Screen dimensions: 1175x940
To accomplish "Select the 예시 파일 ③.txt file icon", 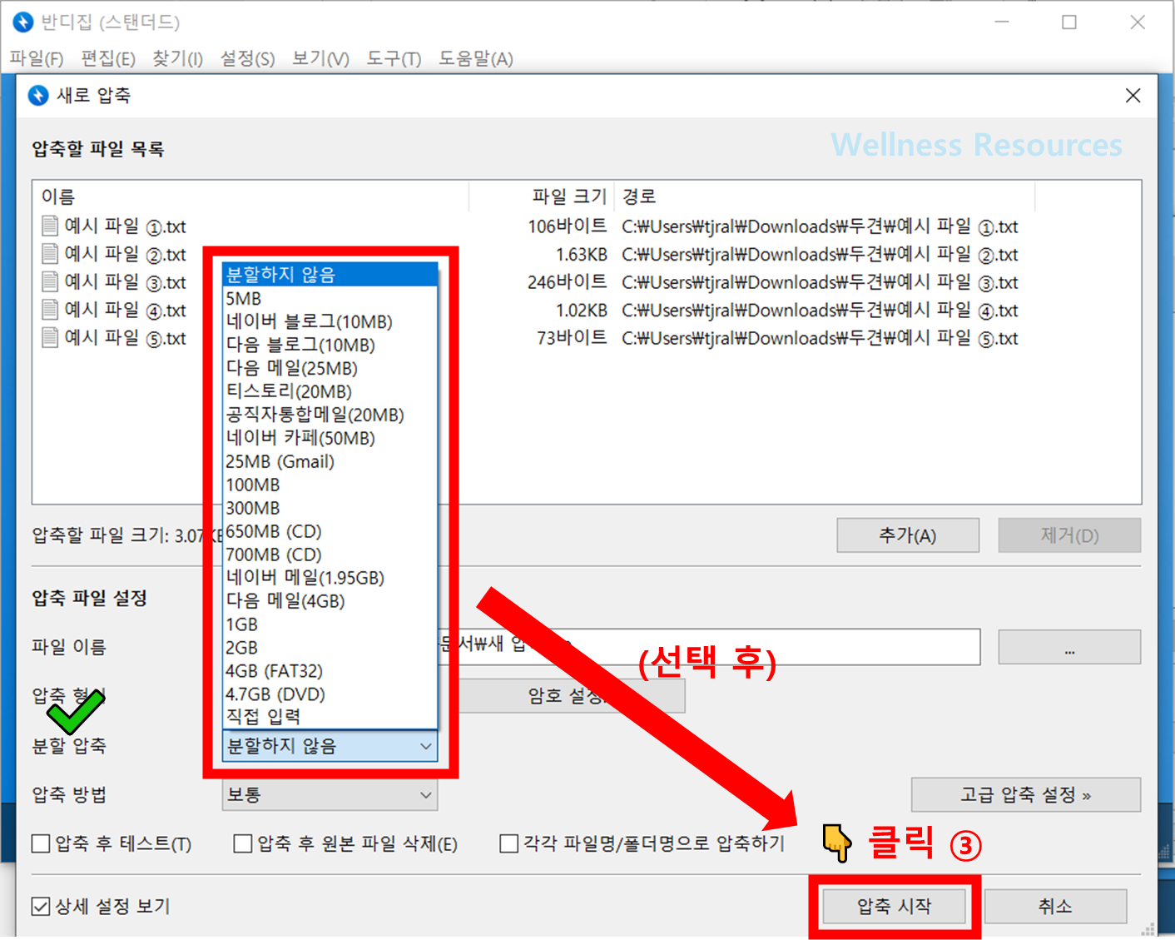I will pos(50,281).
